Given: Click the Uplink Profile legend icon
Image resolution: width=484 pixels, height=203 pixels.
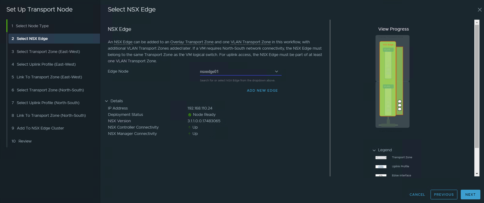Looking at the screenshot, I should 381,167.
